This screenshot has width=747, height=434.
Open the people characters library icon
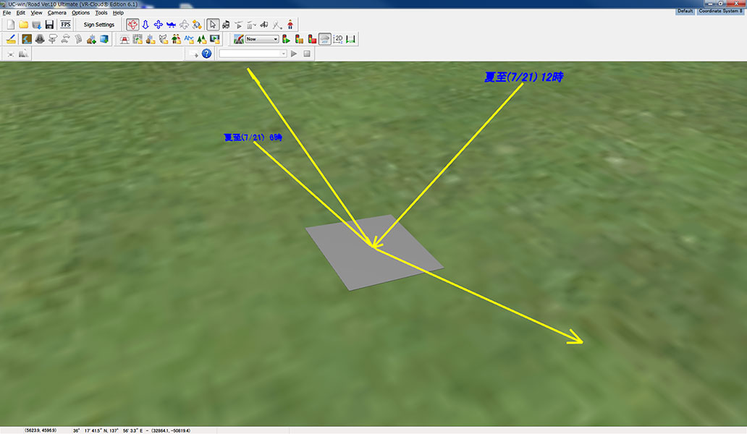[176, 39]
